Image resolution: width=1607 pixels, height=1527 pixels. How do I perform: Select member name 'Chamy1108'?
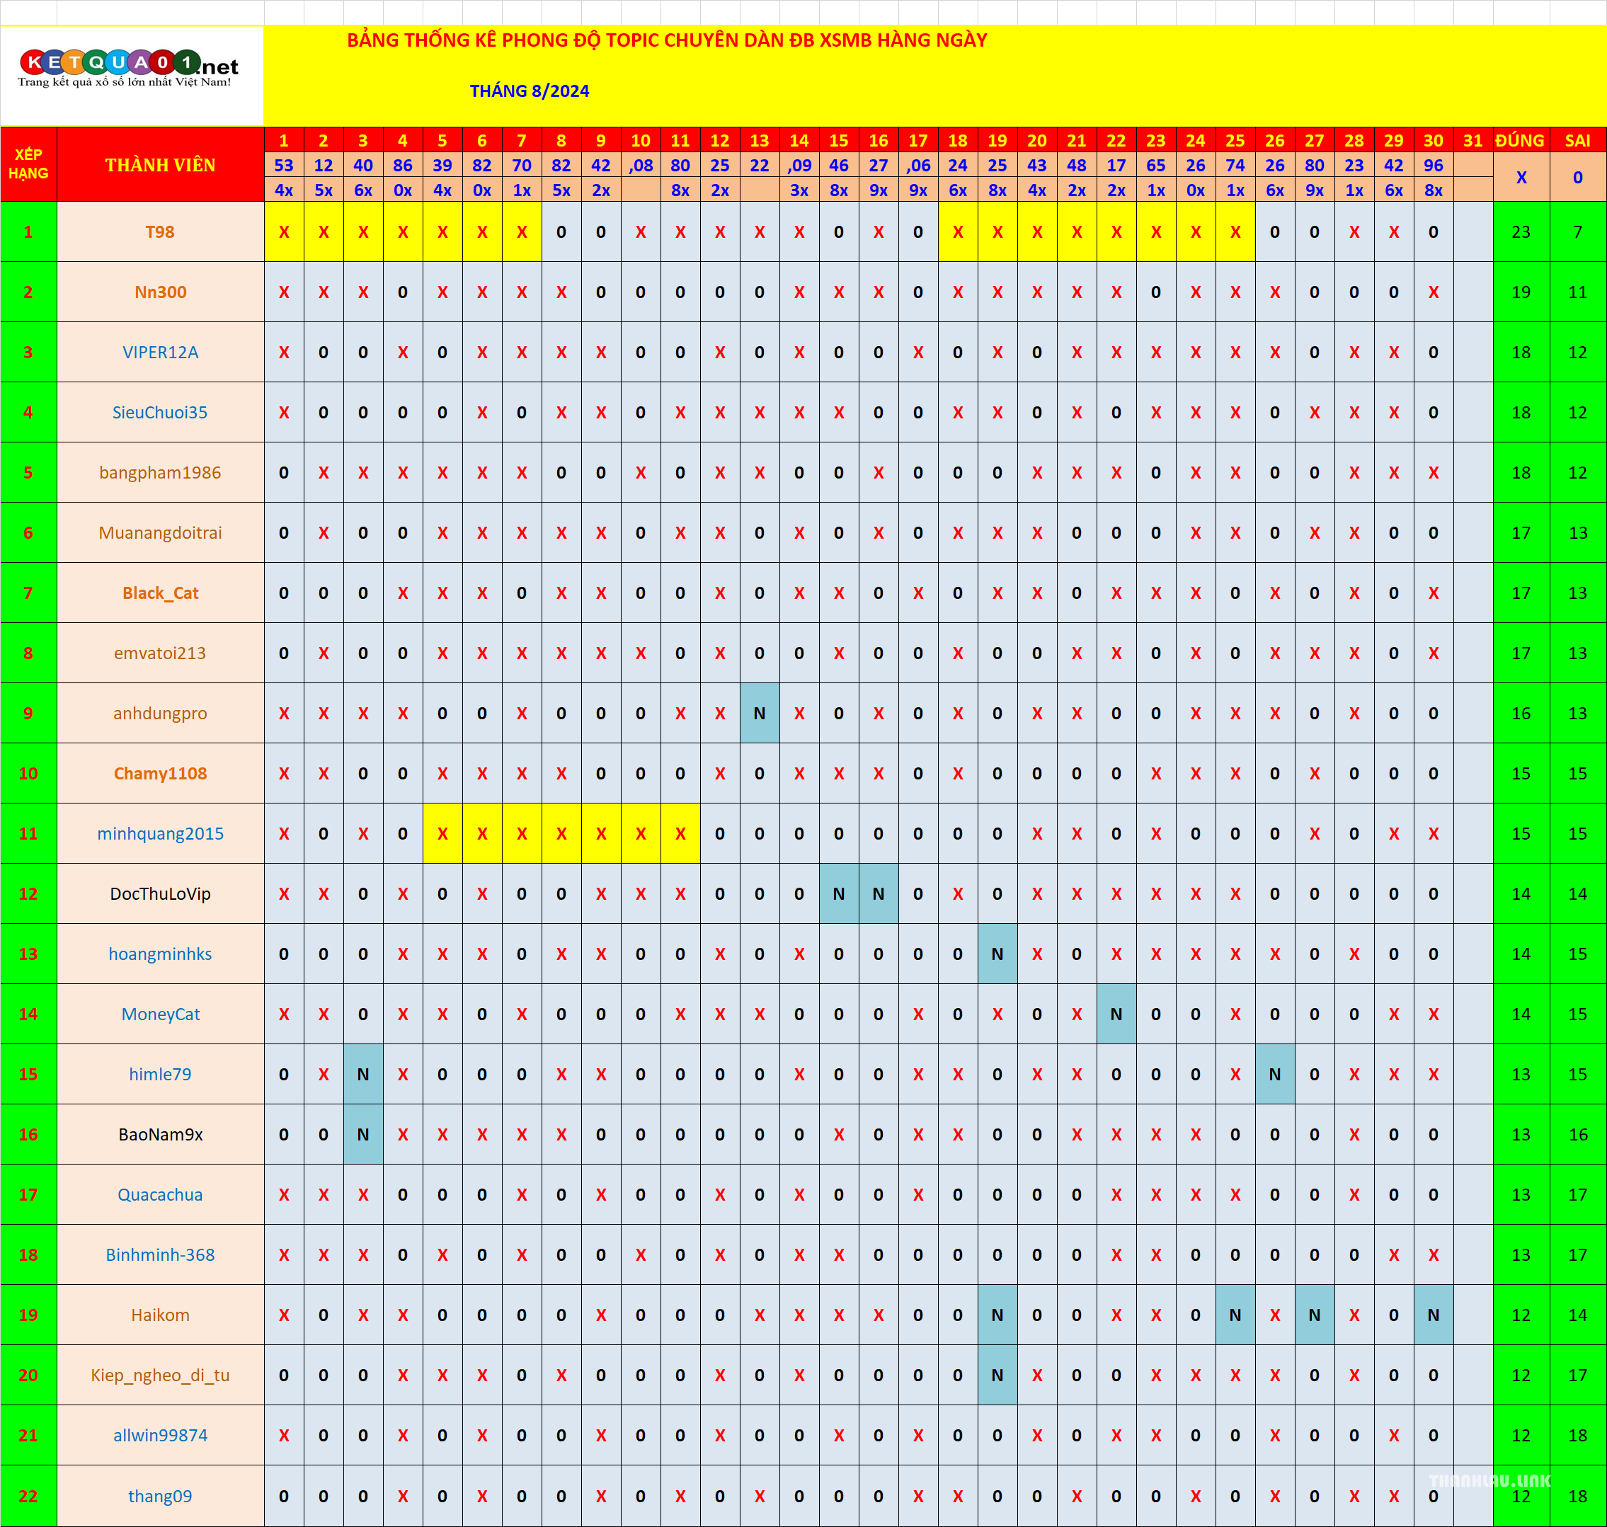tap(161, 774)
